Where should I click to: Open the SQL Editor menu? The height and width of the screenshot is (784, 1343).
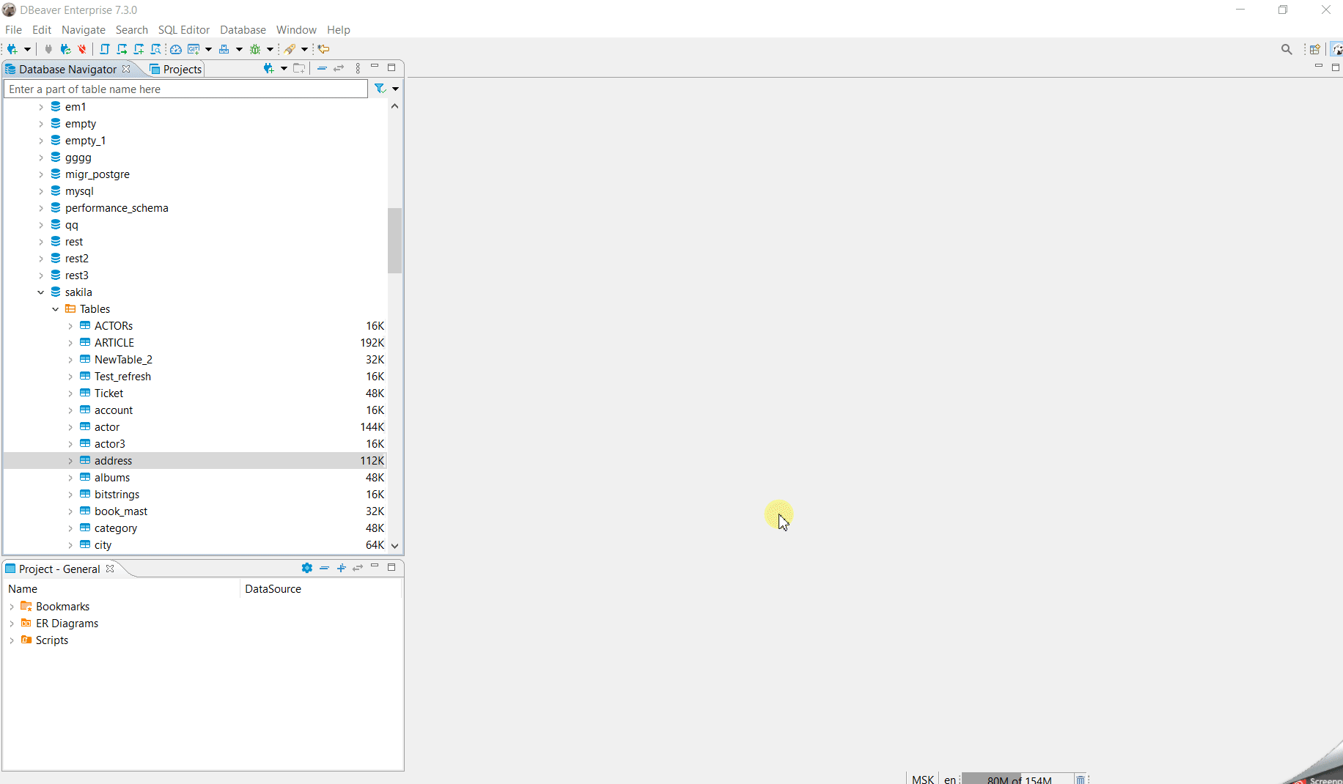(183, 29)
